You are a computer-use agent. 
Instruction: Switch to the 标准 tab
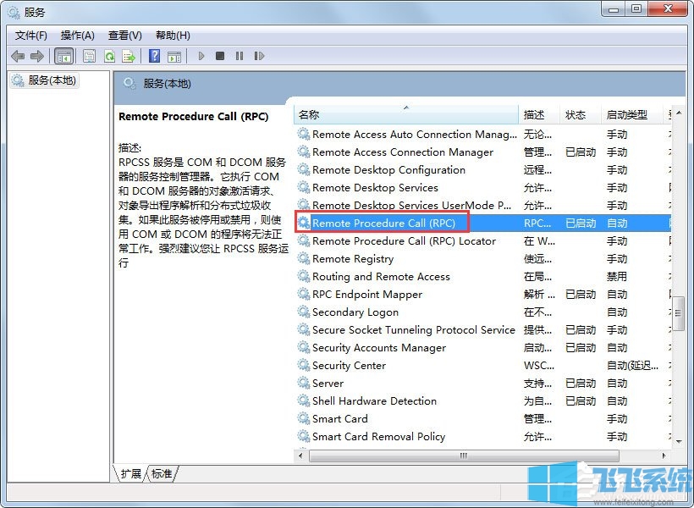click(x=161, y=474)
